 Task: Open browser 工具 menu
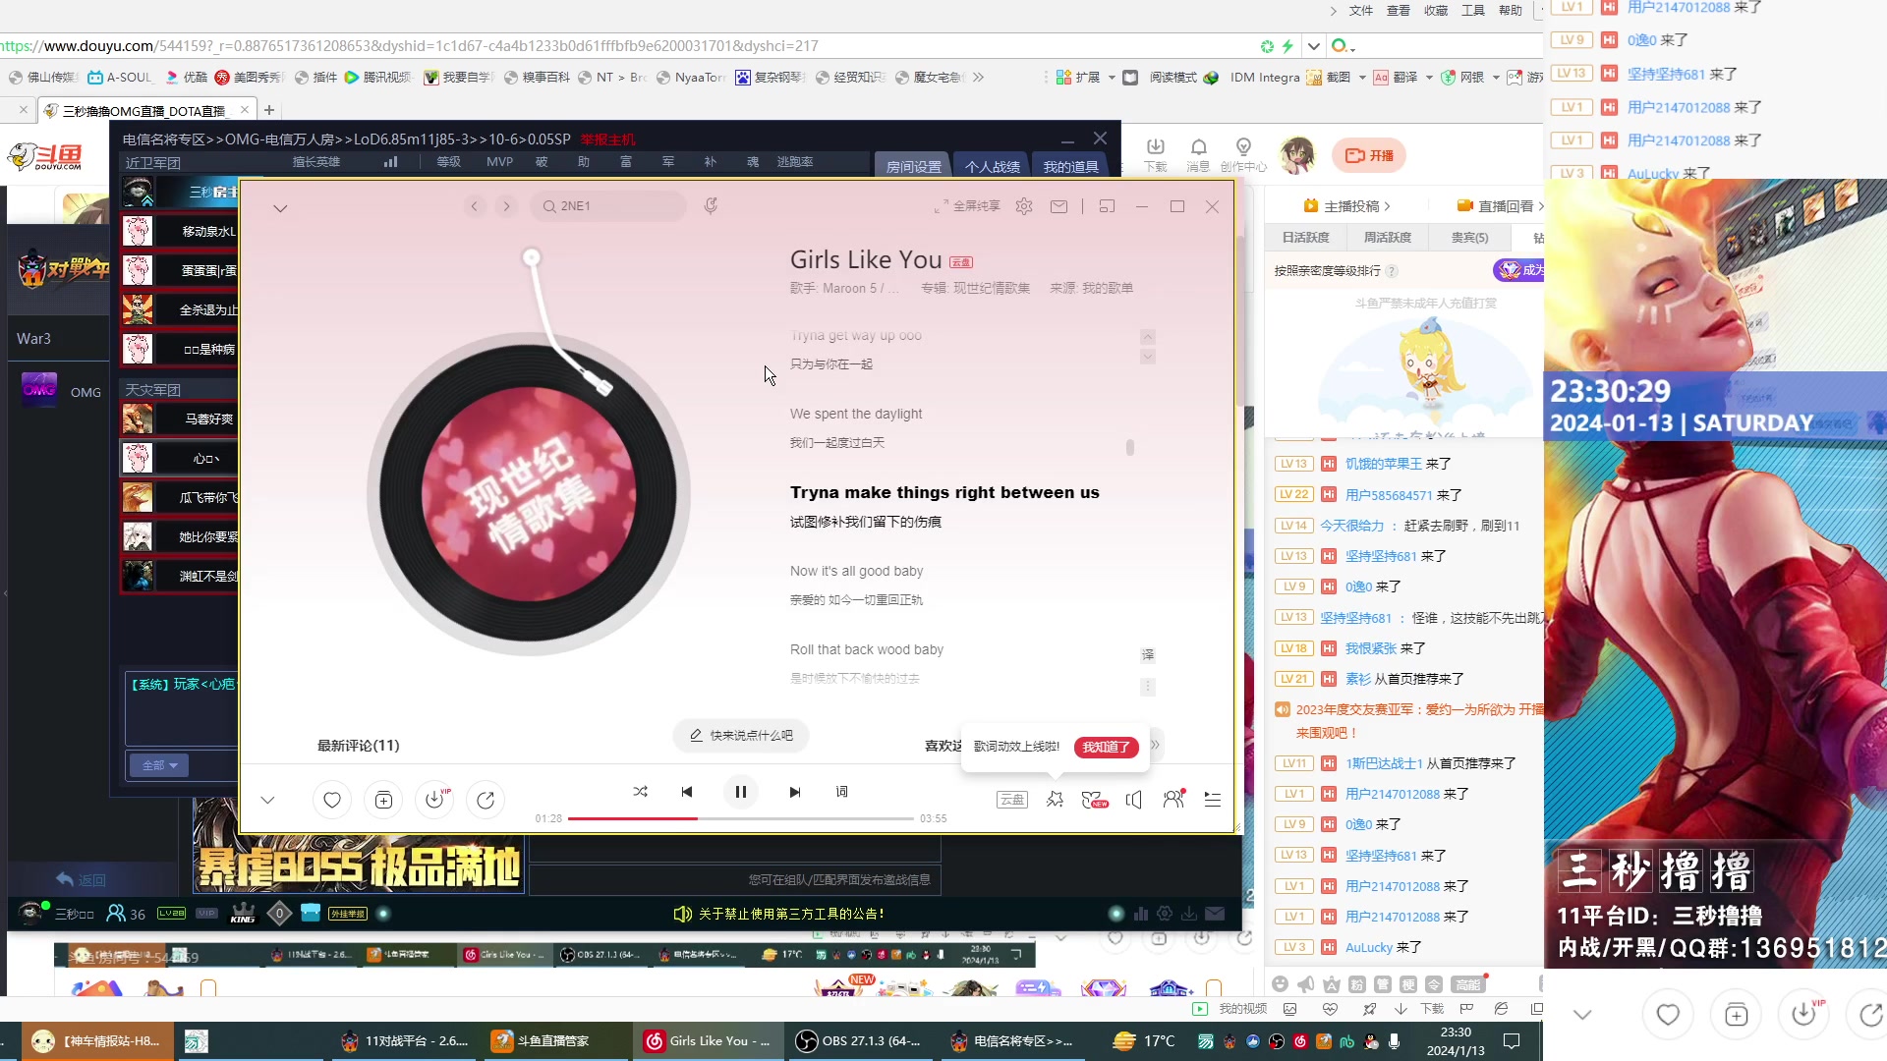point(1472,11)
